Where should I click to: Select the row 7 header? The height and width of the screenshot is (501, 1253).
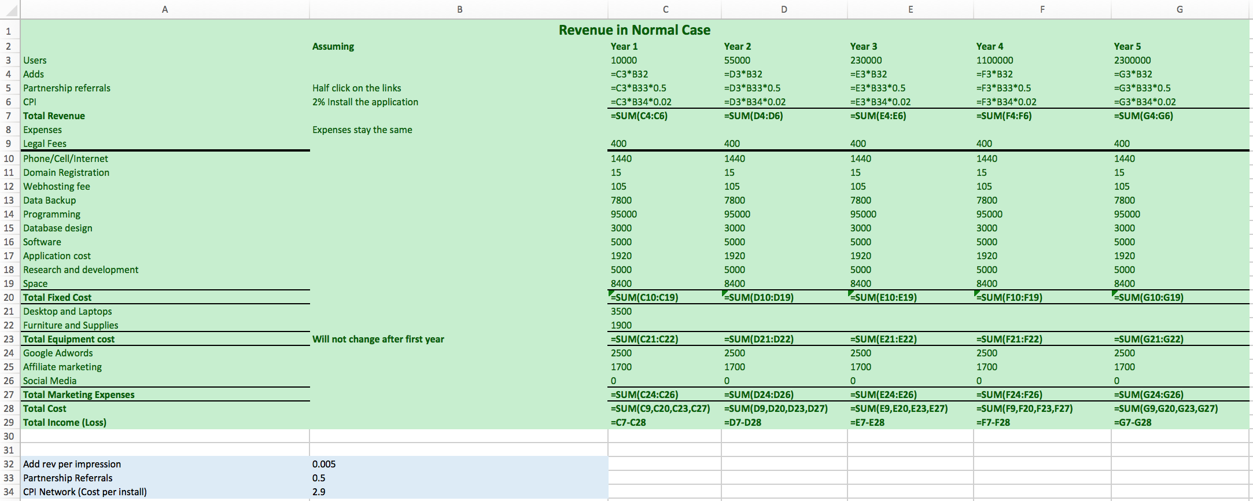tap(9, 116)
